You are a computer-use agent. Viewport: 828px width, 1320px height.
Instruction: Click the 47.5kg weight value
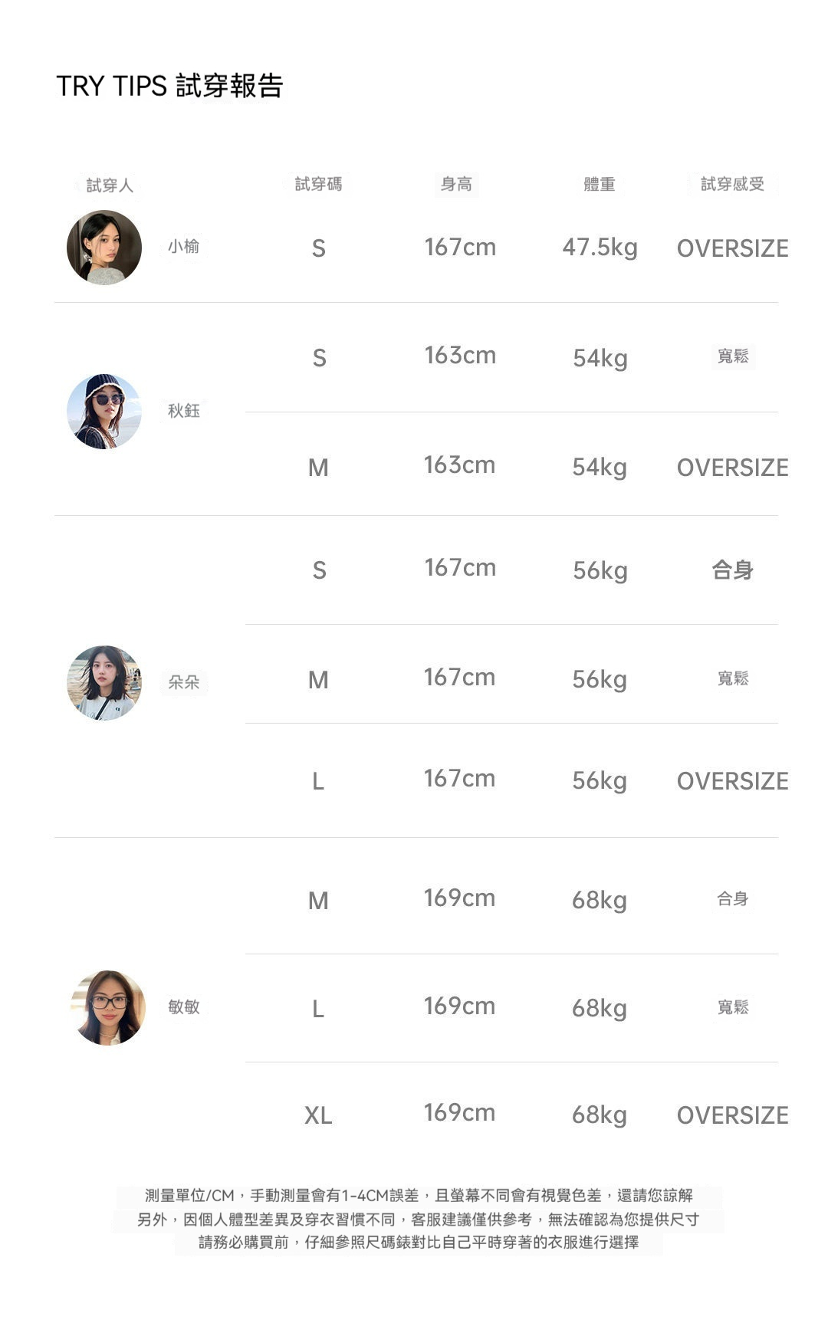(x=600, y=248)
